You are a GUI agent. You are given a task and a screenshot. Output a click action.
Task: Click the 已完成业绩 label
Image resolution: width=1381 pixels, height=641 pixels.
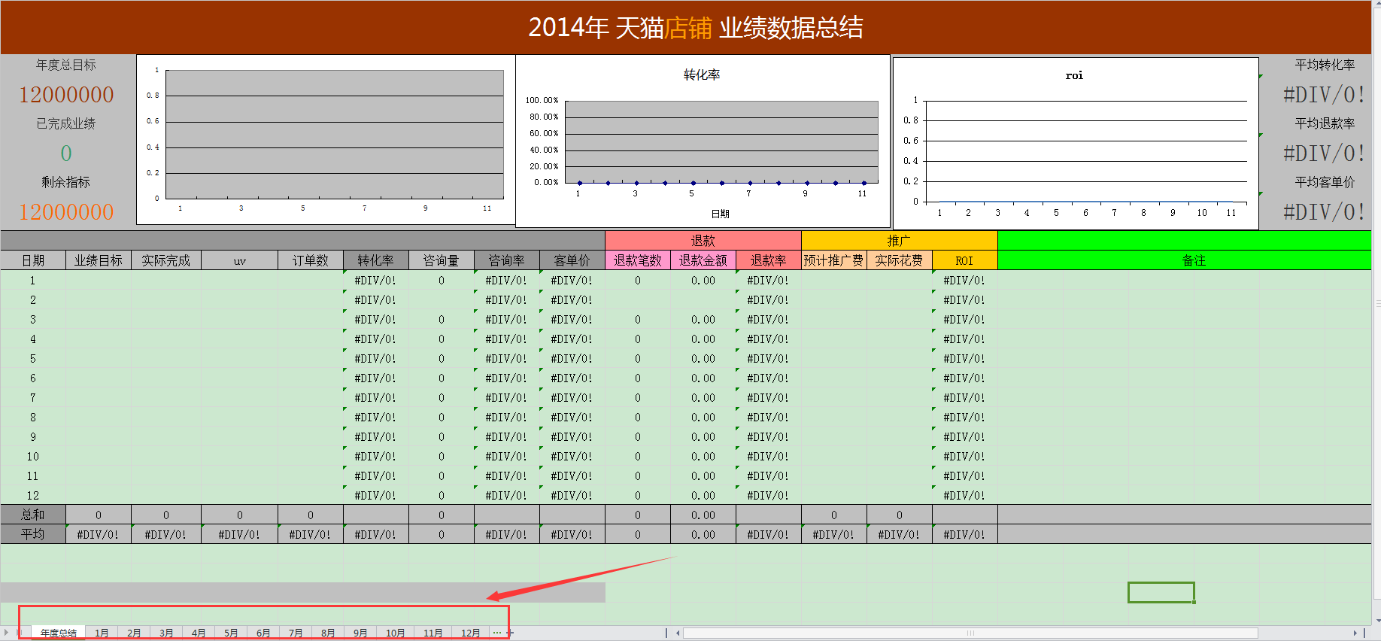pyautogui.click(x=66, y=123)
